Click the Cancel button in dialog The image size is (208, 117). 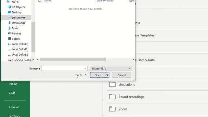click(x=122, y=75)
